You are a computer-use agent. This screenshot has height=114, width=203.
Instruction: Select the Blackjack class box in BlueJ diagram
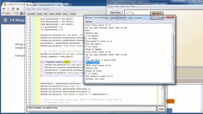[157, 13]
